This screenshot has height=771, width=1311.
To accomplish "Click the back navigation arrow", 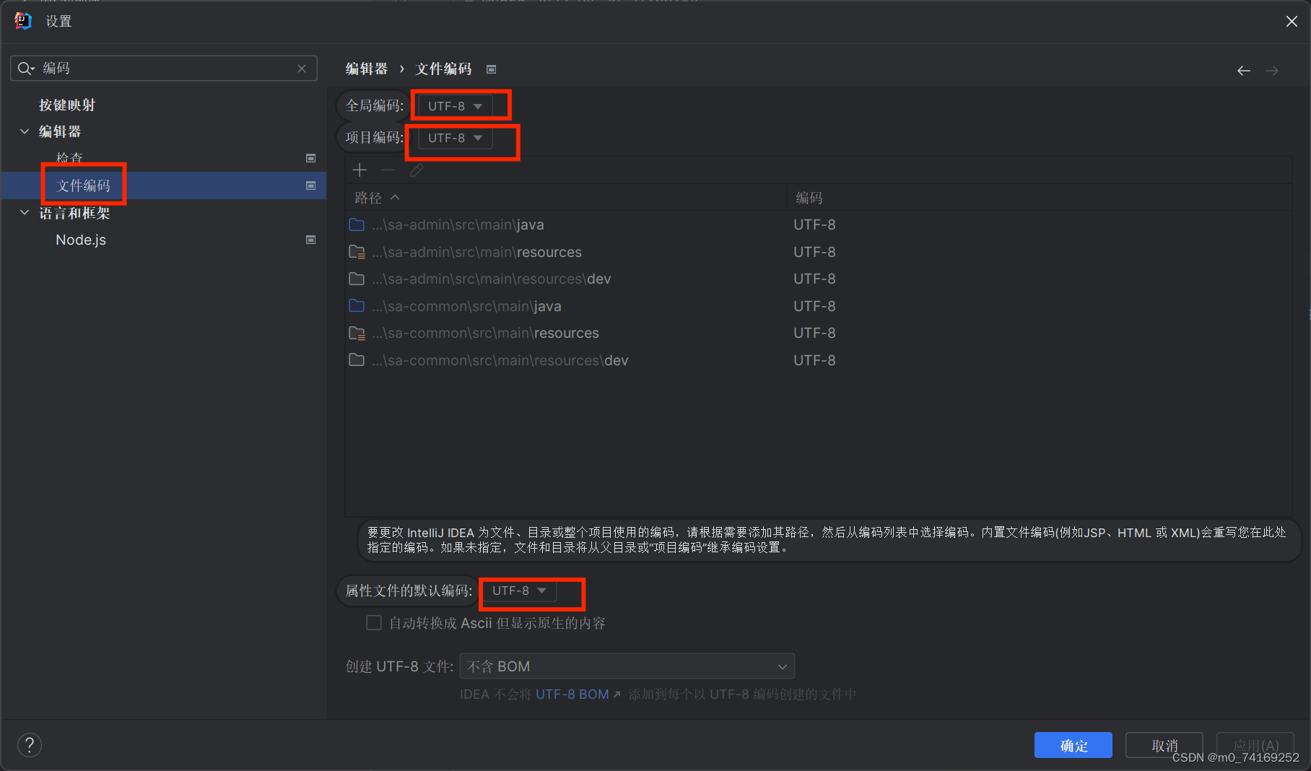I will pyautogui.click(x=1243, y=70).
